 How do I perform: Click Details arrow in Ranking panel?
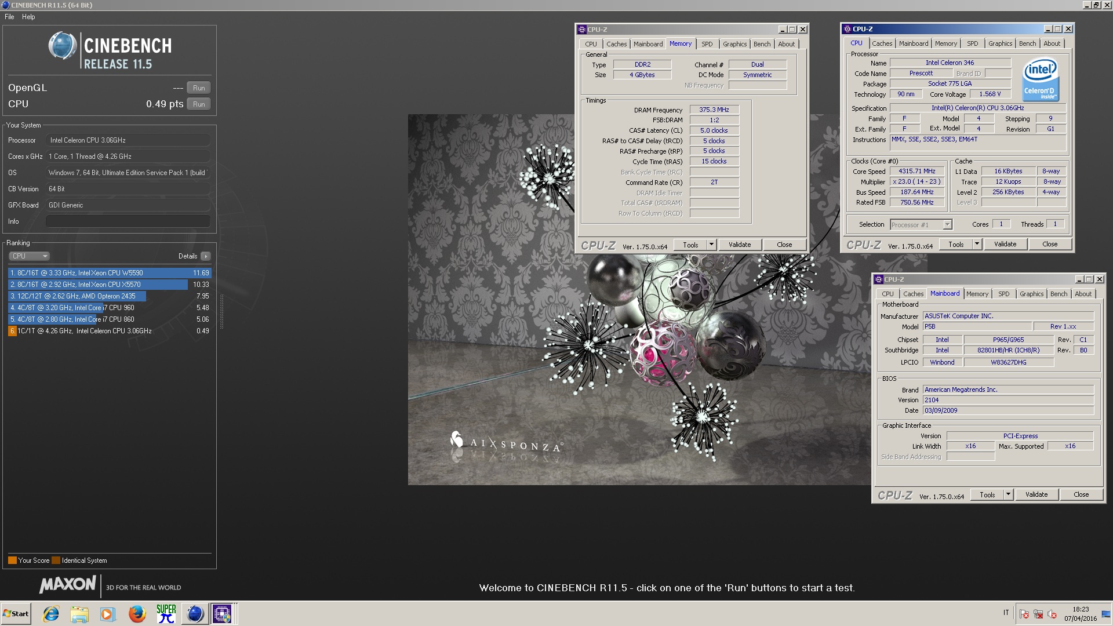(206, 256)
